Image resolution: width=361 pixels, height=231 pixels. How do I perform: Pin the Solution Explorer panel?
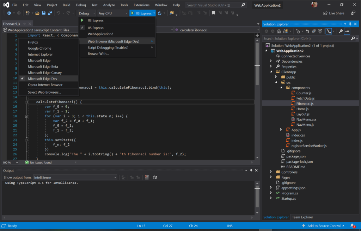pos(350,24)
